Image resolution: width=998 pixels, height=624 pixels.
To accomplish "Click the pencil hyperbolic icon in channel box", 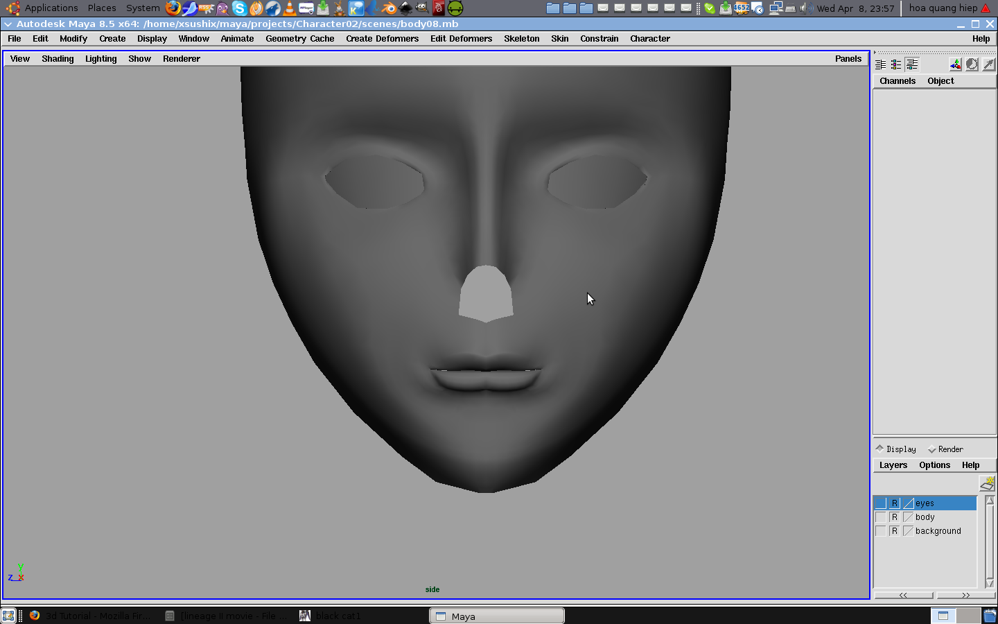I will 989,64.
